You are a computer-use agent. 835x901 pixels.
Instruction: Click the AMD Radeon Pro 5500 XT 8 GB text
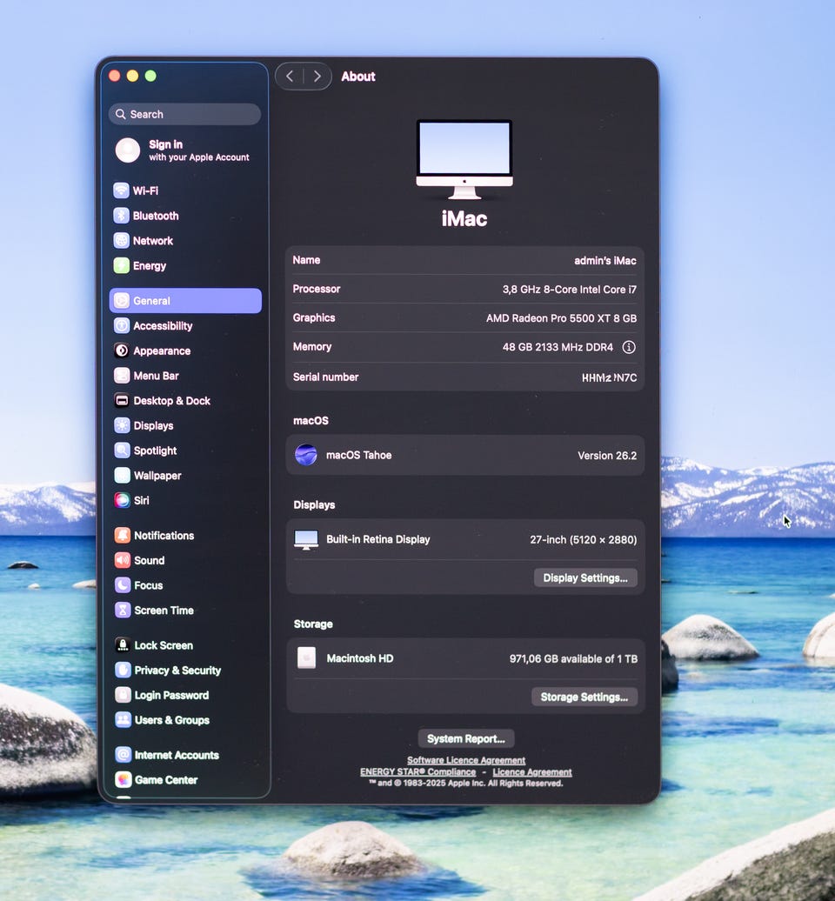coord(562,318)
